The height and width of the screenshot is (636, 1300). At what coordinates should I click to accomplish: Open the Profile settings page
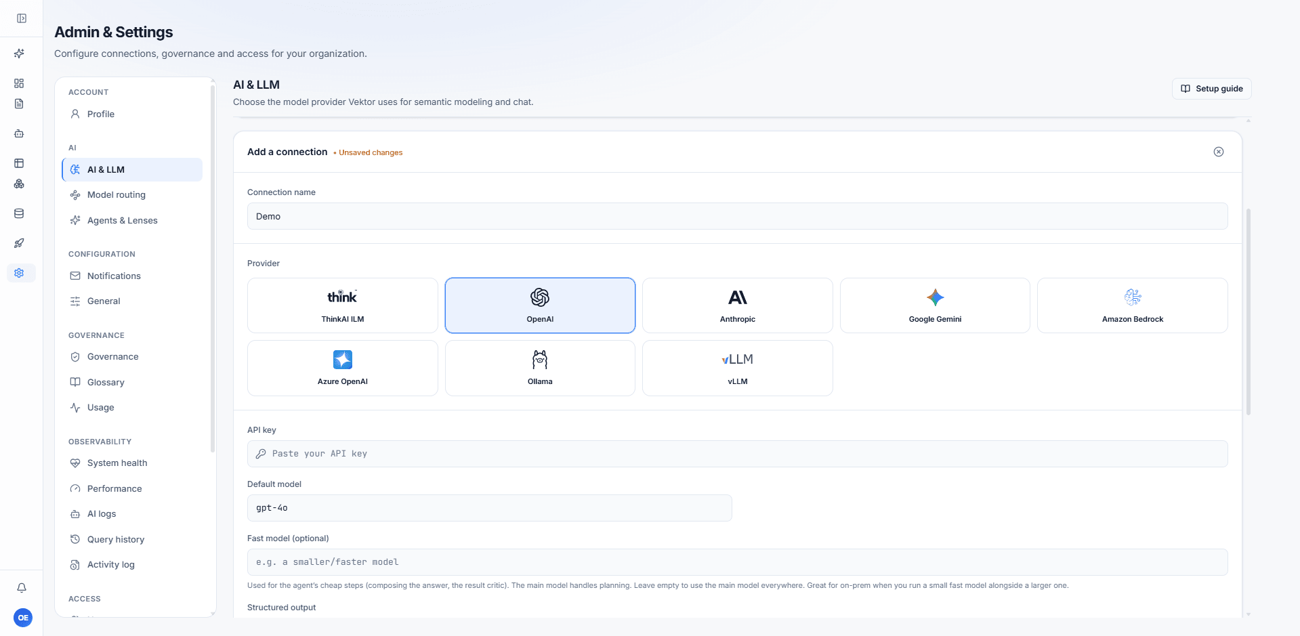(132, 114)
